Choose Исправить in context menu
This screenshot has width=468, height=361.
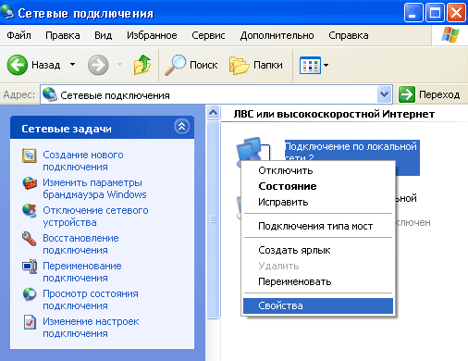click(318, 202)
